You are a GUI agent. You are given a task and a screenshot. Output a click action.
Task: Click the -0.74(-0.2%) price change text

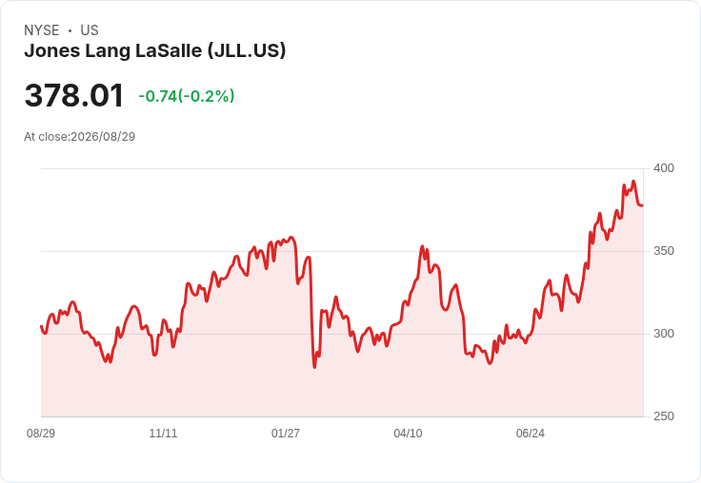(187, 96)
